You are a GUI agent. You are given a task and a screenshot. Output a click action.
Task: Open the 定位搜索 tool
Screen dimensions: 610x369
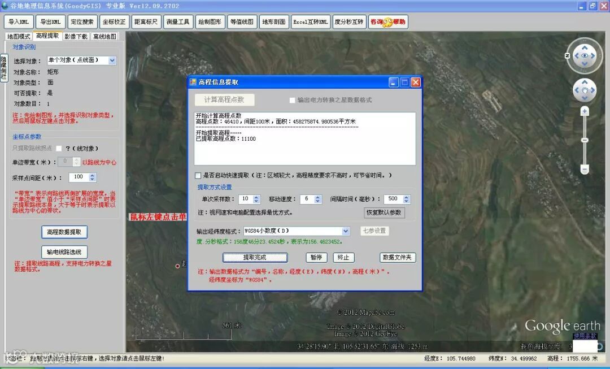tap(82, 22)
